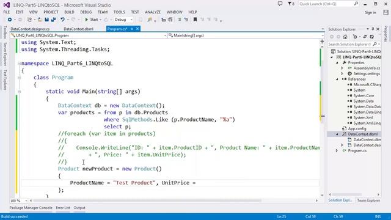Click the Sign in link
Viewport: 391px width, 220px height.
pos(370,12)
